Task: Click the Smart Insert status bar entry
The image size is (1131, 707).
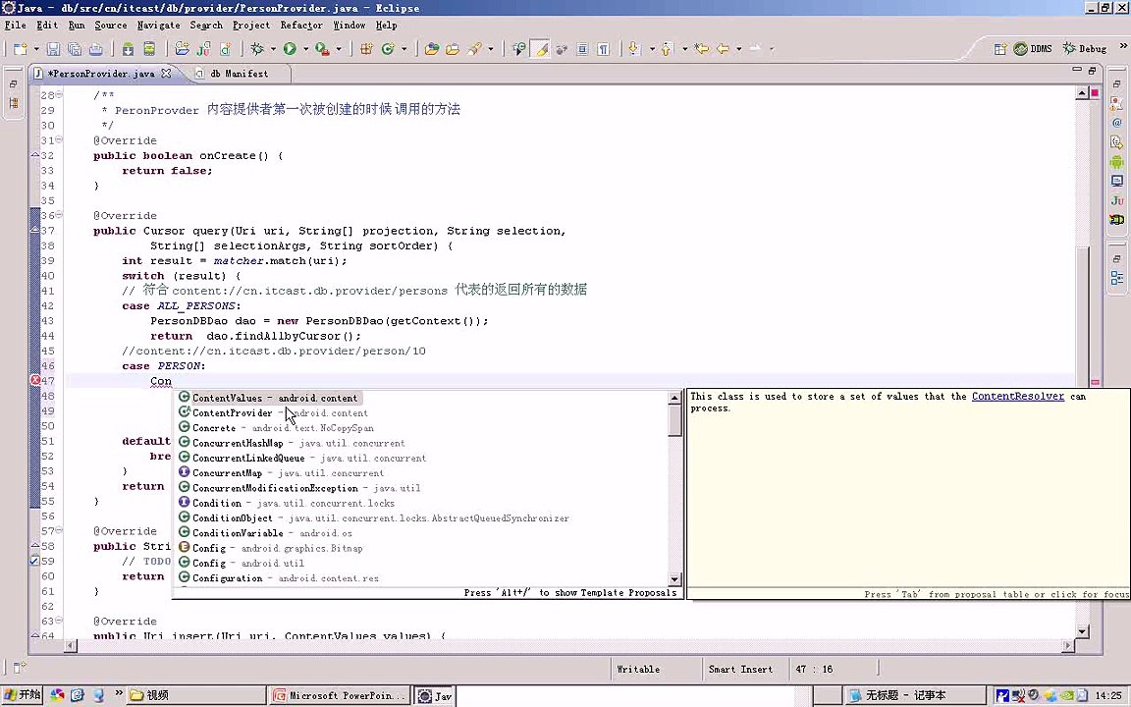Action: (740, 669)
